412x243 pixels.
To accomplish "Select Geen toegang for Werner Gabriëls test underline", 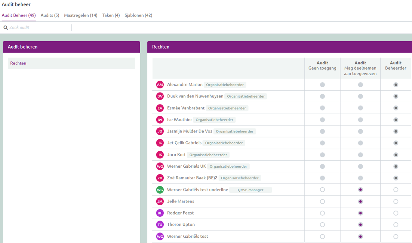I will click(x=322, y=189).
